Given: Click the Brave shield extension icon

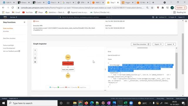Looking at the screenshot, I should [158, 8].
